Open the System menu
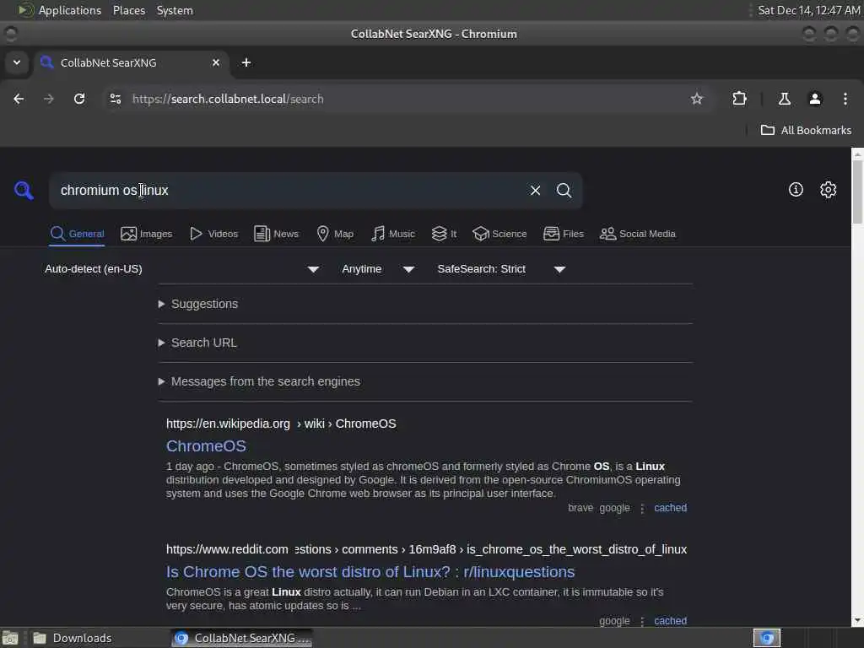This screenshot has width=864, height=648. pyautogui.click(x=175, y=10)
